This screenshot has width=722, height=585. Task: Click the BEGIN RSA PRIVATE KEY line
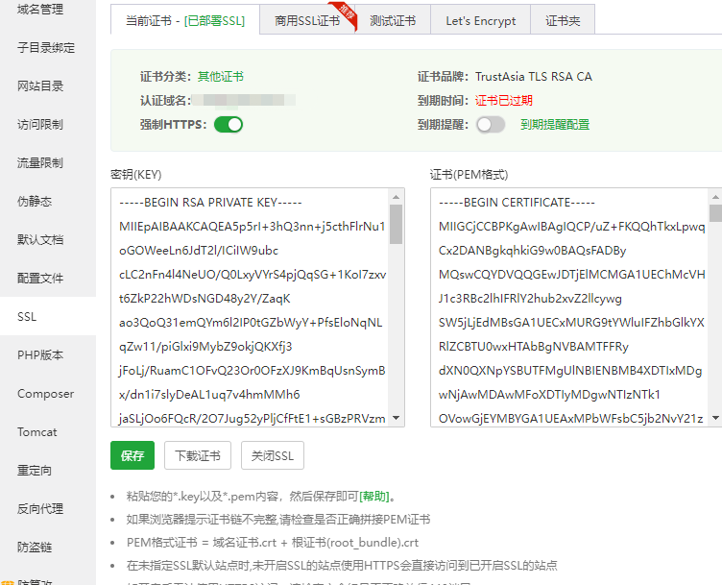tap(210, 203)
